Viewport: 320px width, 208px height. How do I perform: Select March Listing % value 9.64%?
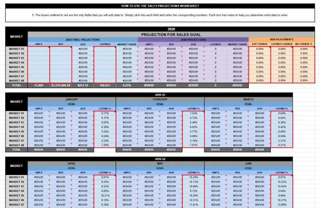click(x=282, y=113)
